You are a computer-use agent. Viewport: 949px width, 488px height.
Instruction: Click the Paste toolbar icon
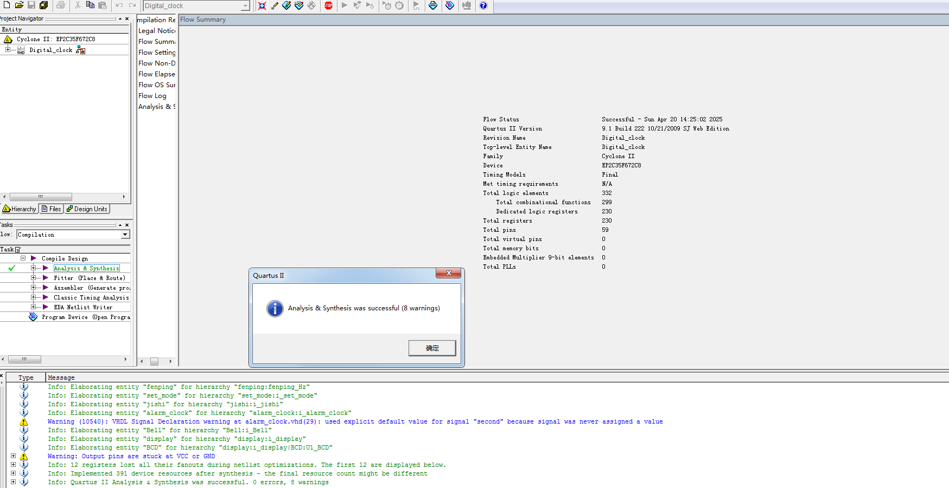103,5
